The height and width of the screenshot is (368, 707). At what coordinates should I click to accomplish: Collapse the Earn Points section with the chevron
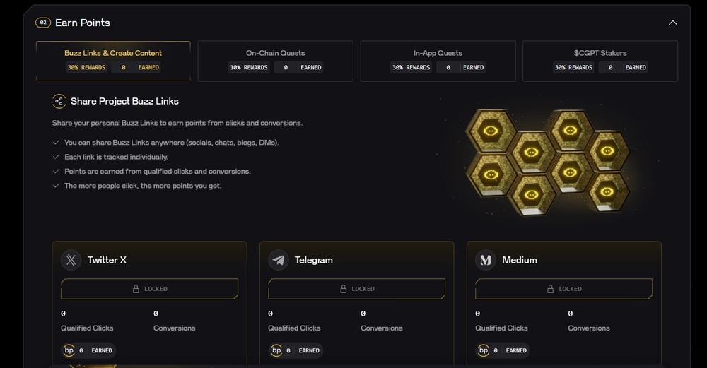673,23
